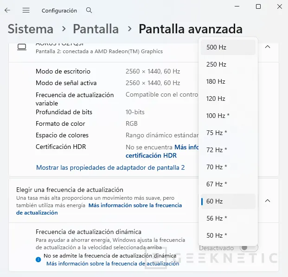
Task: Select 500 Hz from the refresh rate list
Action: (x=227, y=47)
